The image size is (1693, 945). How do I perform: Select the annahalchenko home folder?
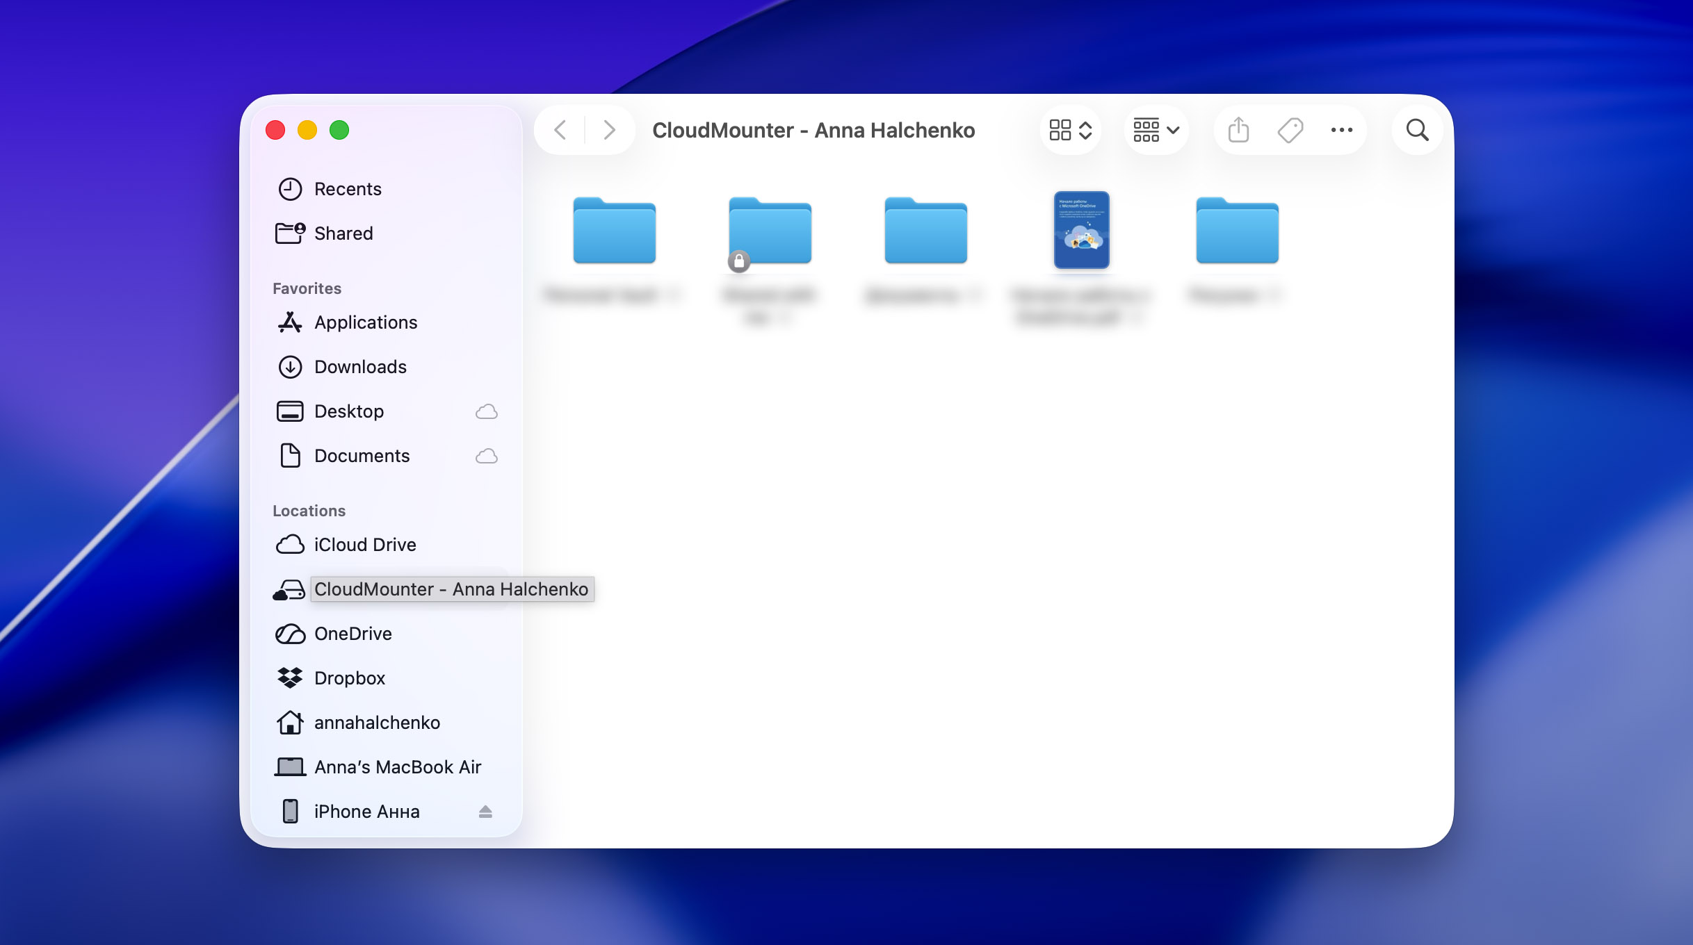point(377,722)
